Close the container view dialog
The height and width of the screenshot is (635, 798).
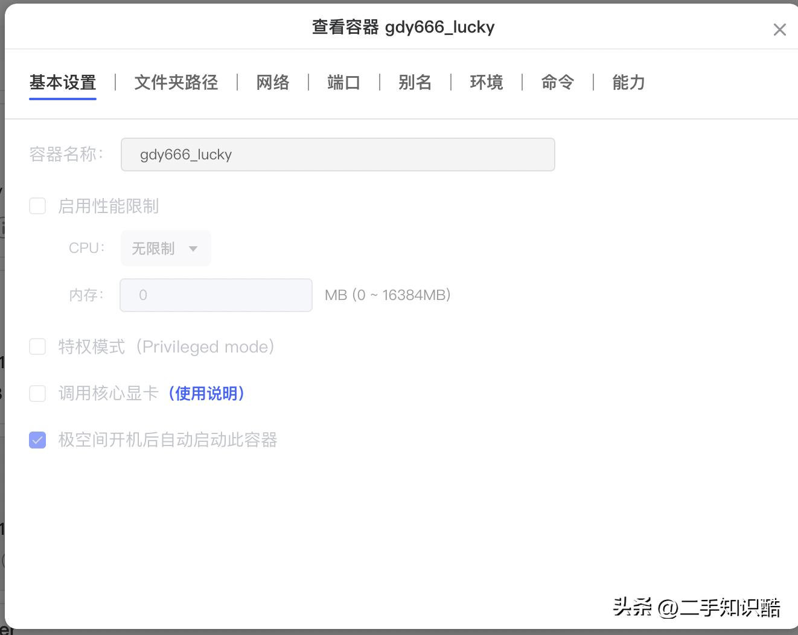(x=780, y=29)
